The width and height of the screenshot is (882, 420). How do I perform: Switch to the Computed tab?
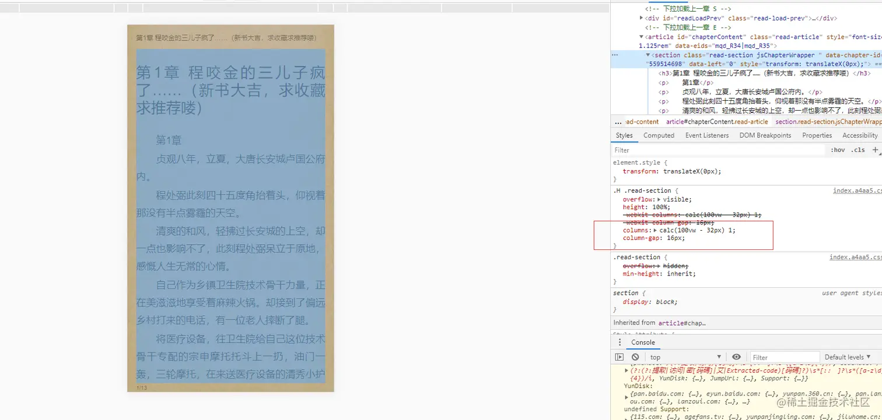point(659,135)
